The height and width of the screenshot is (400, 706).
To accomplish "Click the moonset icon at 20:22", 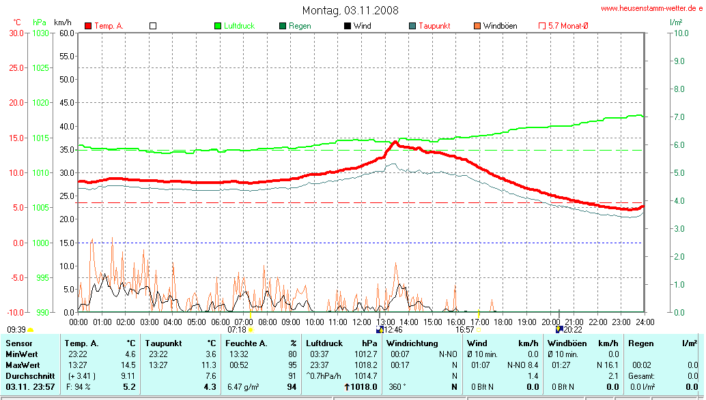I will pyautogui.click(x=559, y=330).
